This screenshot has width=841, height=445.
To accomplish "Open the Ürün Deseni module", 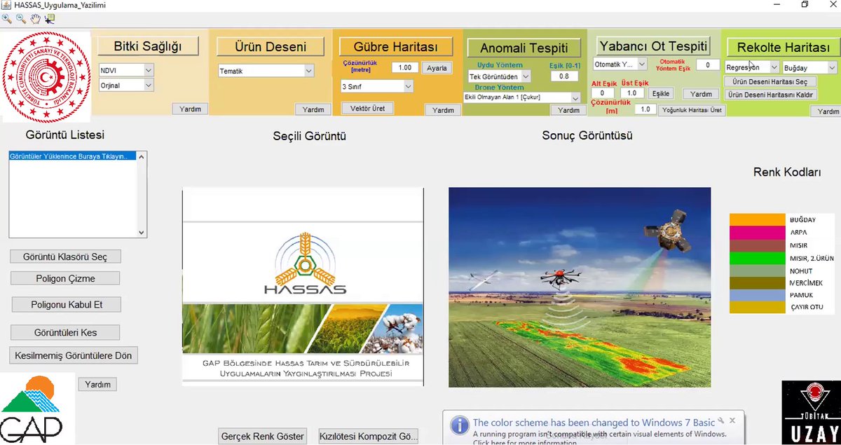I will pos(271,47).
